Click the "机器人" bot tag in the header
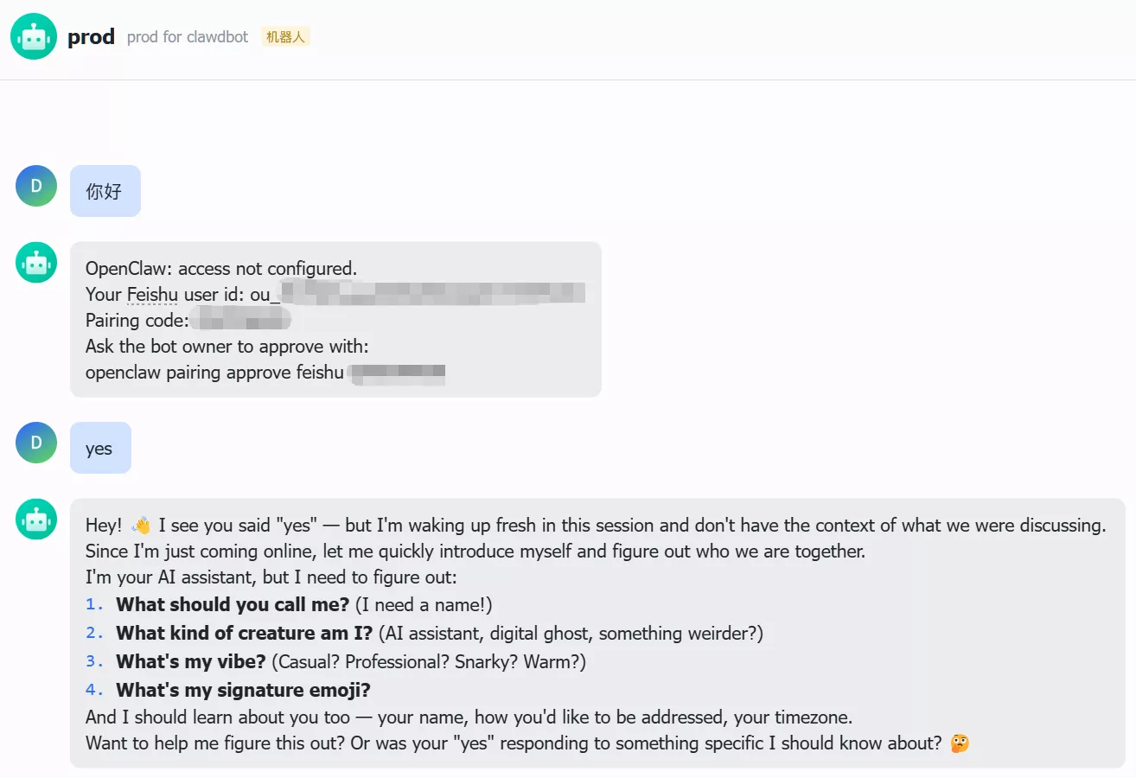Screen dimensions: 1136x778 [285, 37]
